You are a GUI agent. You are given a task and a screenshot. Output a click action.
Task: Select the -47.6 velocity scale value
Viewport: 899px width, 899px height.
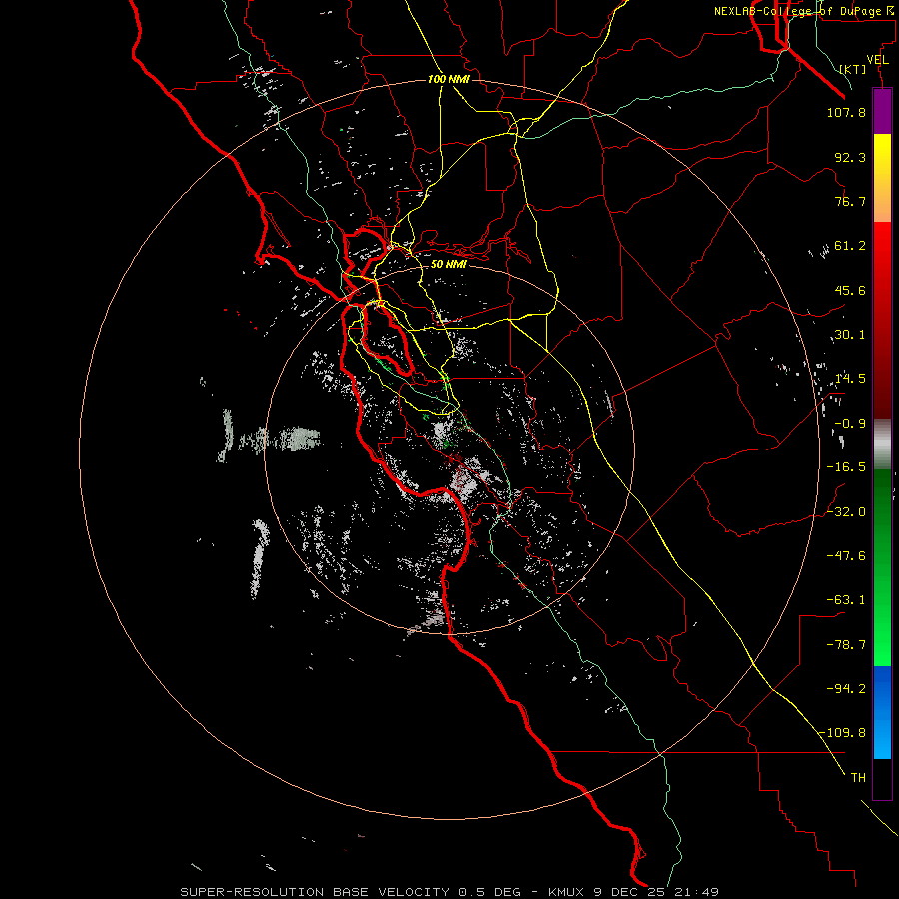(x=846, y=556)
